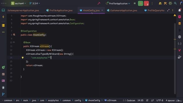
Task: Open the 3.3.4 branch dropdown
Action: pyautogui.click(x=35, y=3)
